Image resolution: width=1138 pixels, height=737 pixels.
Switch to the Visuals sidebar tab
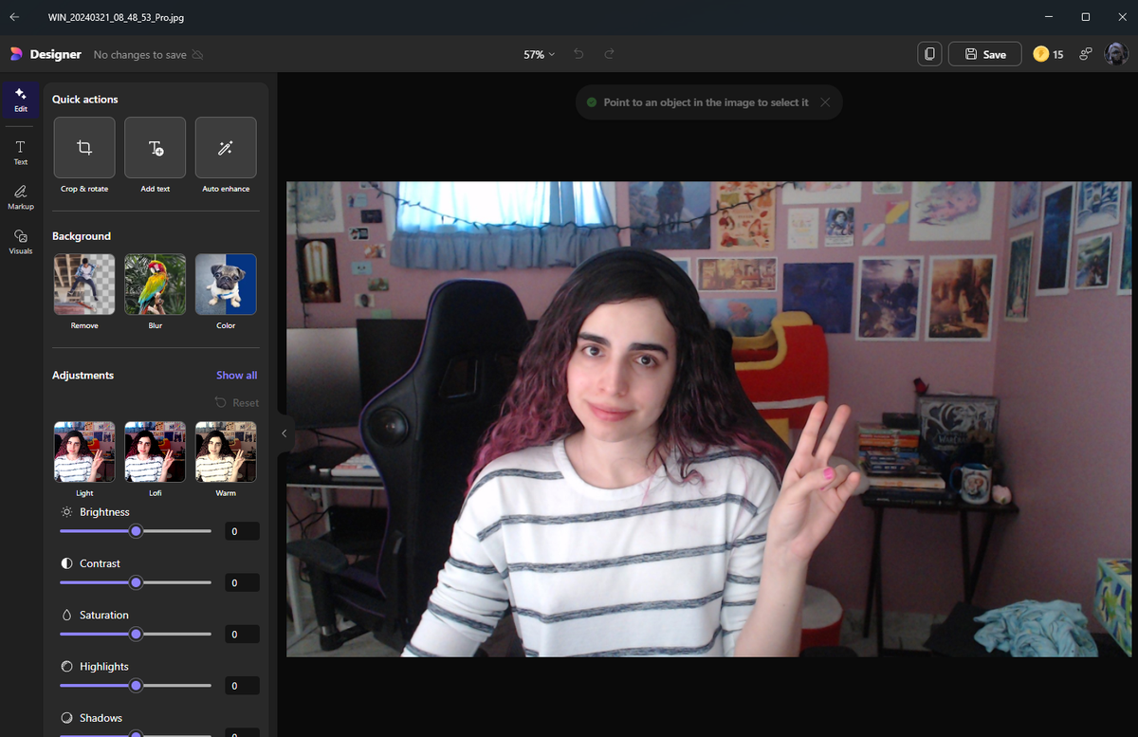(21, 241)
